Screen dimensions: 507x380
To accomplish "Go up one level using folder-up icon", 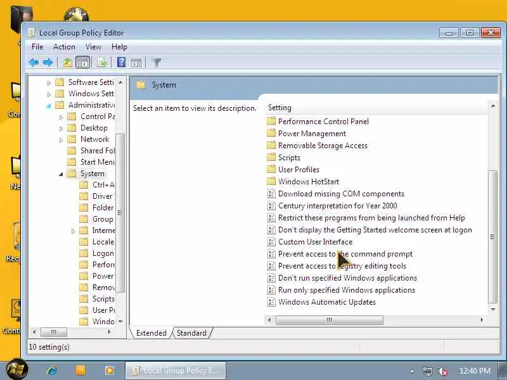I will tap(67, 62).
